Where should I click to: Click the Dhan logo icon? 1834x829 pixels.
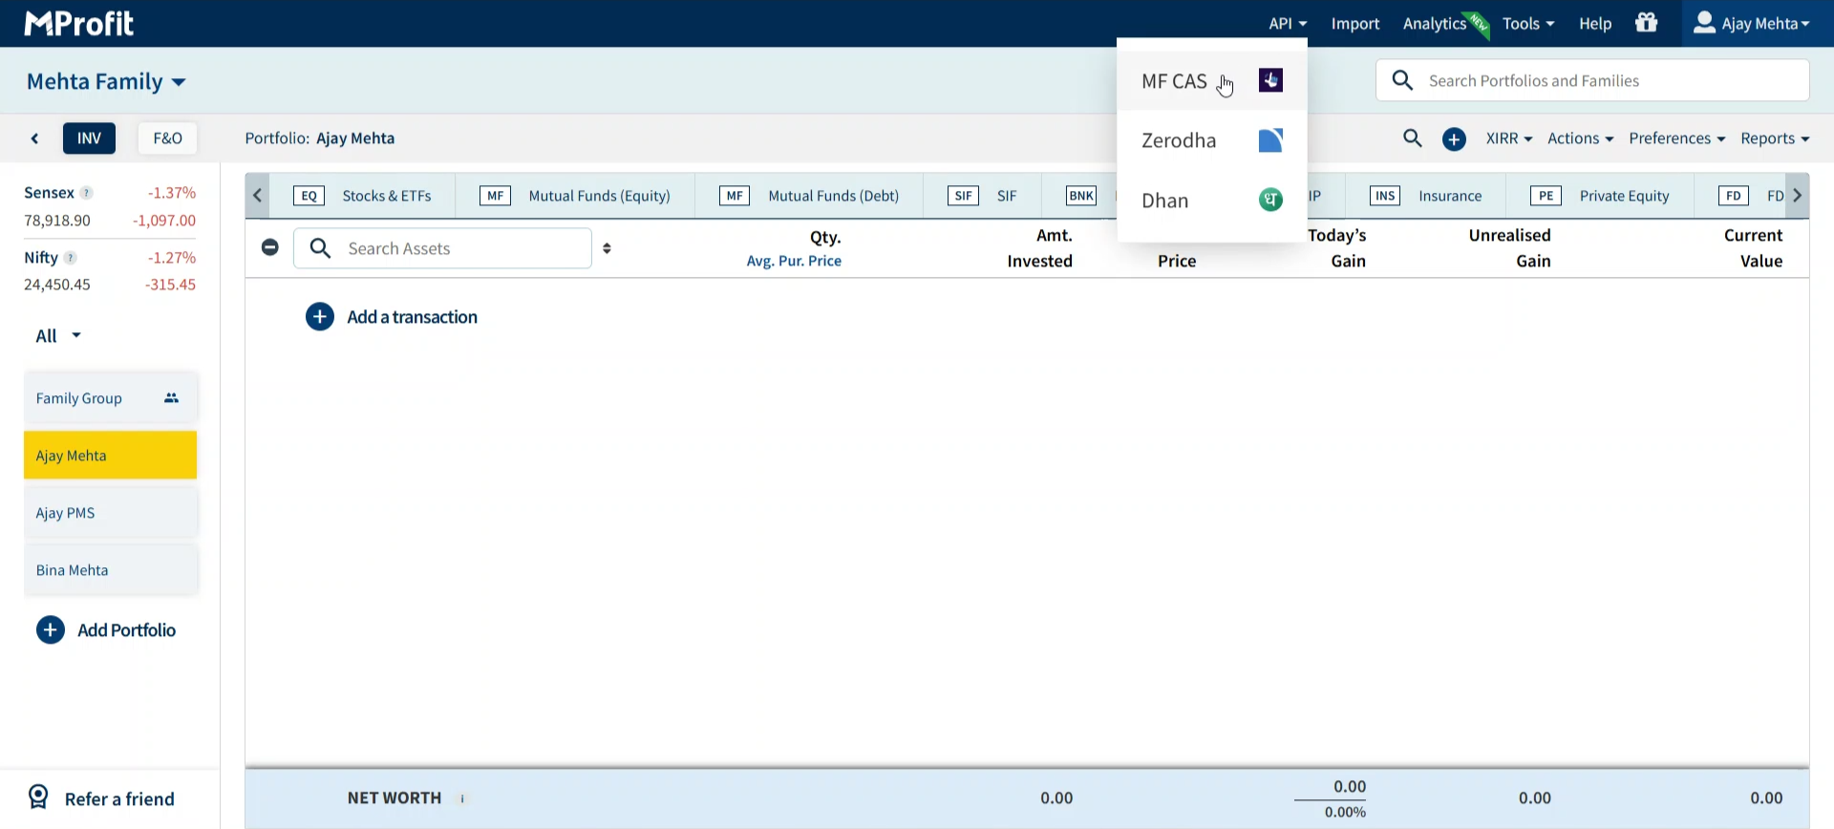pyautogui.click(x=1270, y=200)
